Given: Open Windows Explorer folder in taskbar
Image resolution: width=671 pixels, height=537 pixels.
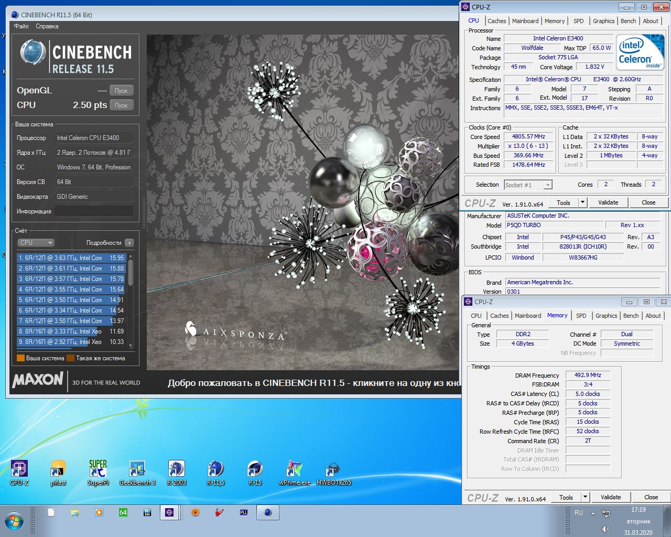Looking at the screenshot, I should [75, 512].
